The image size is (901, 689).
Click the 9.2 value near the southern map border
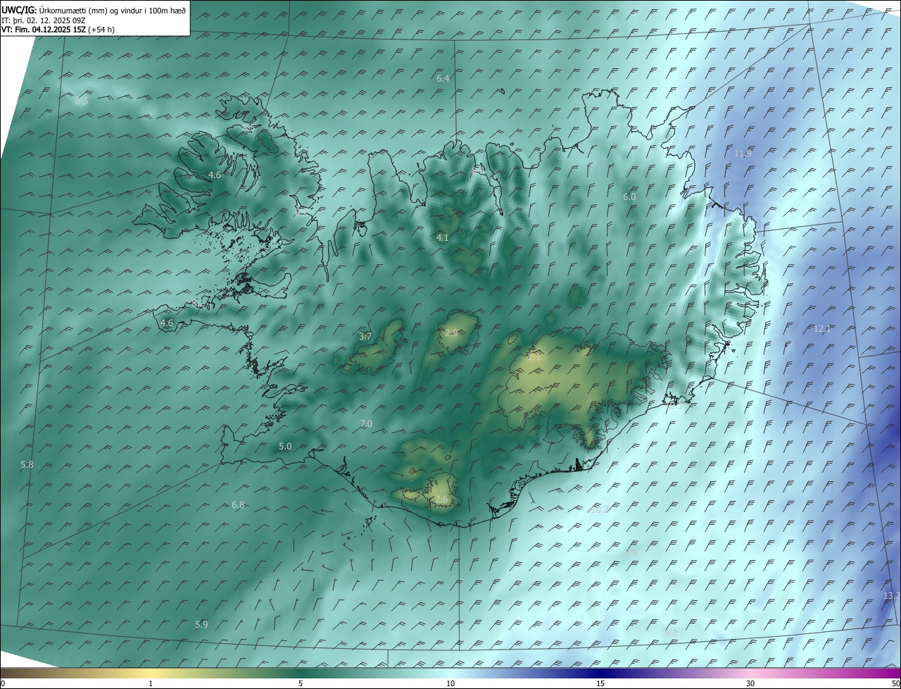[671, 633]
